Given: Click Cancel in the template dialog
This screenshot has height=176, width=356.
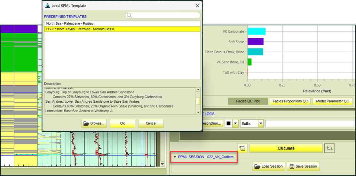Looking at the screenshot, I should [x=151, y=123].
